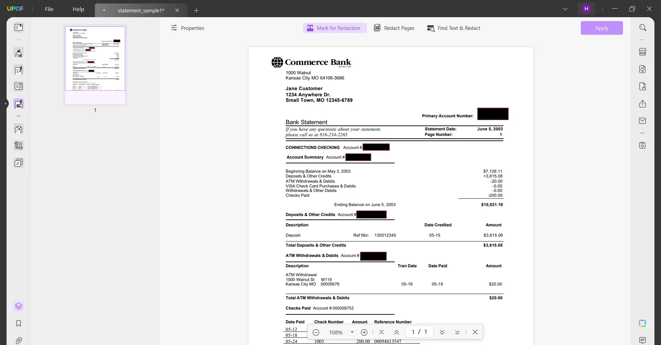This screenshot has height=345, width=661.
Task: Select the Comment highlighter tool
Action: [x=19, y=53]
